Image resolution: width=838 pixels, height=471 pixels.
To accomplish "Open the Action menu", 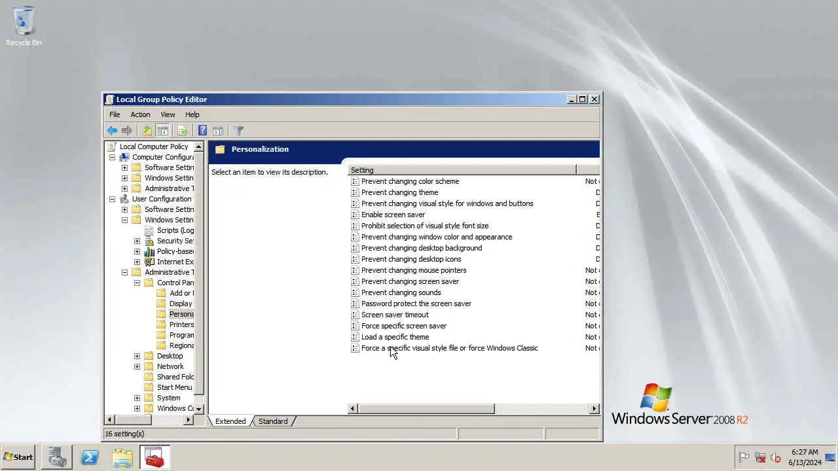I will pyautogui.click(x=140, y=114).
